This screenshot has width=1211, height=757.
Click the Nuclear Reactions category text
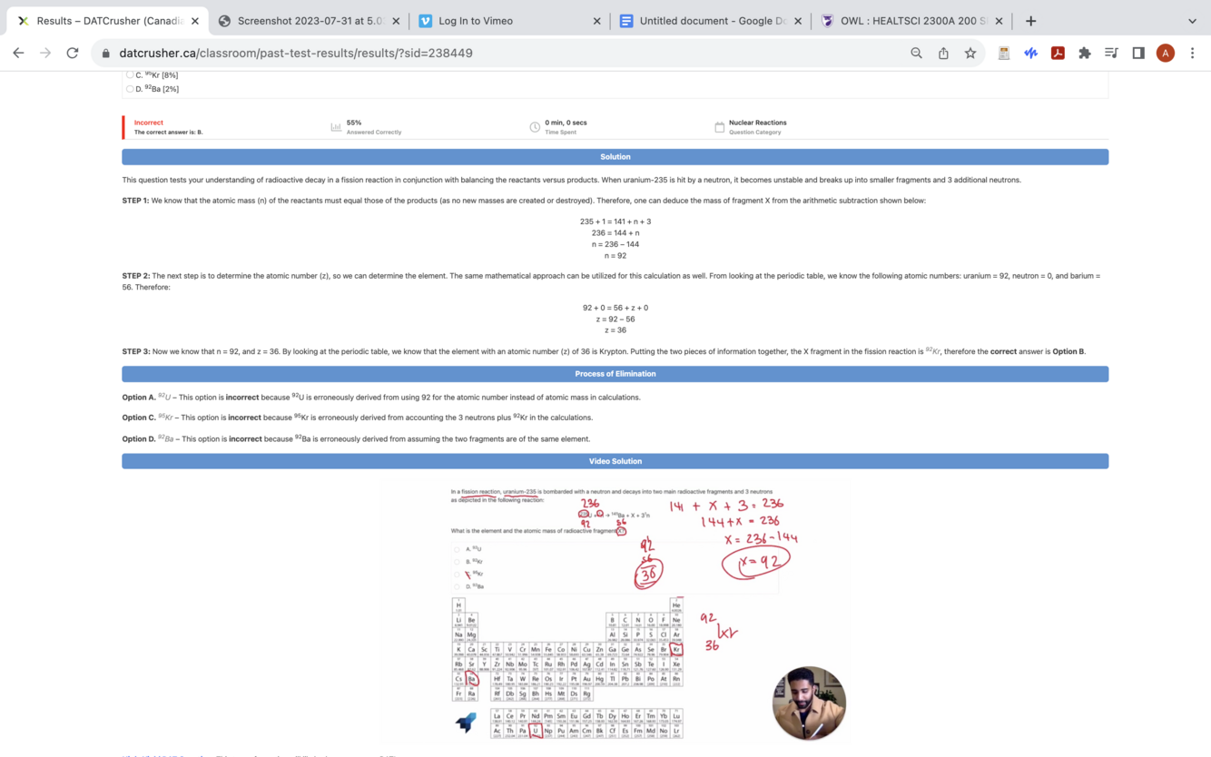tap(757, 123)
